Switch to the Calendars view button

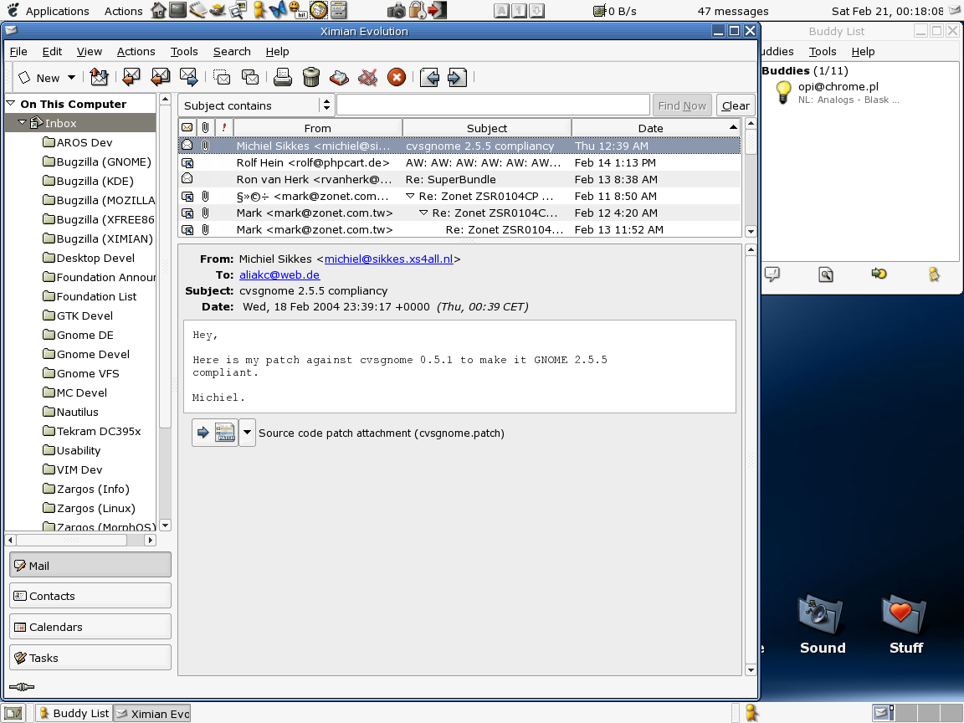coord(90,627)
